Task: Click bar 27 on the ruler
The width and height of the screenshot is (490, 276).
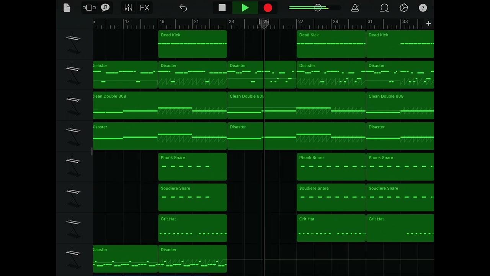Action: (x=301, y=22)
